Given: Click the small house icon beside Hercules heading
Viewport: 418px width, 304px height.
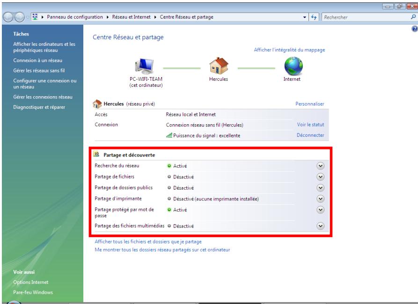Looking at the screenshot, I should [x=97, y=104].
